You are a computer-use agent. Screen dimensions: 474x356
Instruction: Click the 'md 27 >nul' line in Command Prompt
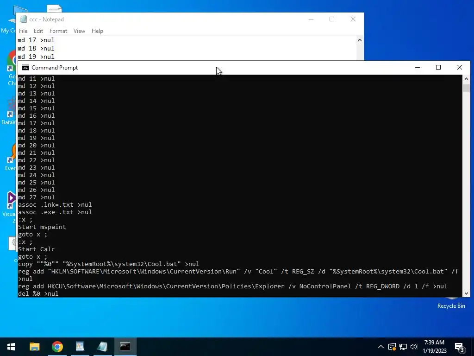click(36, 197)
